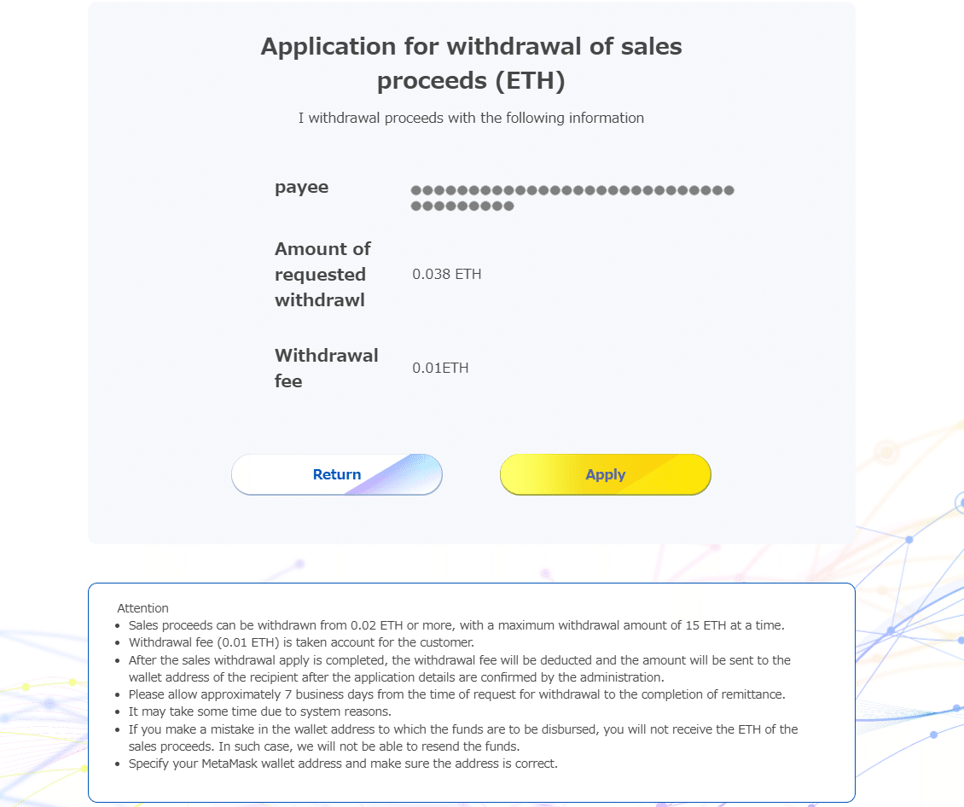Select the bullet mentioning administration confirmation

458,667
